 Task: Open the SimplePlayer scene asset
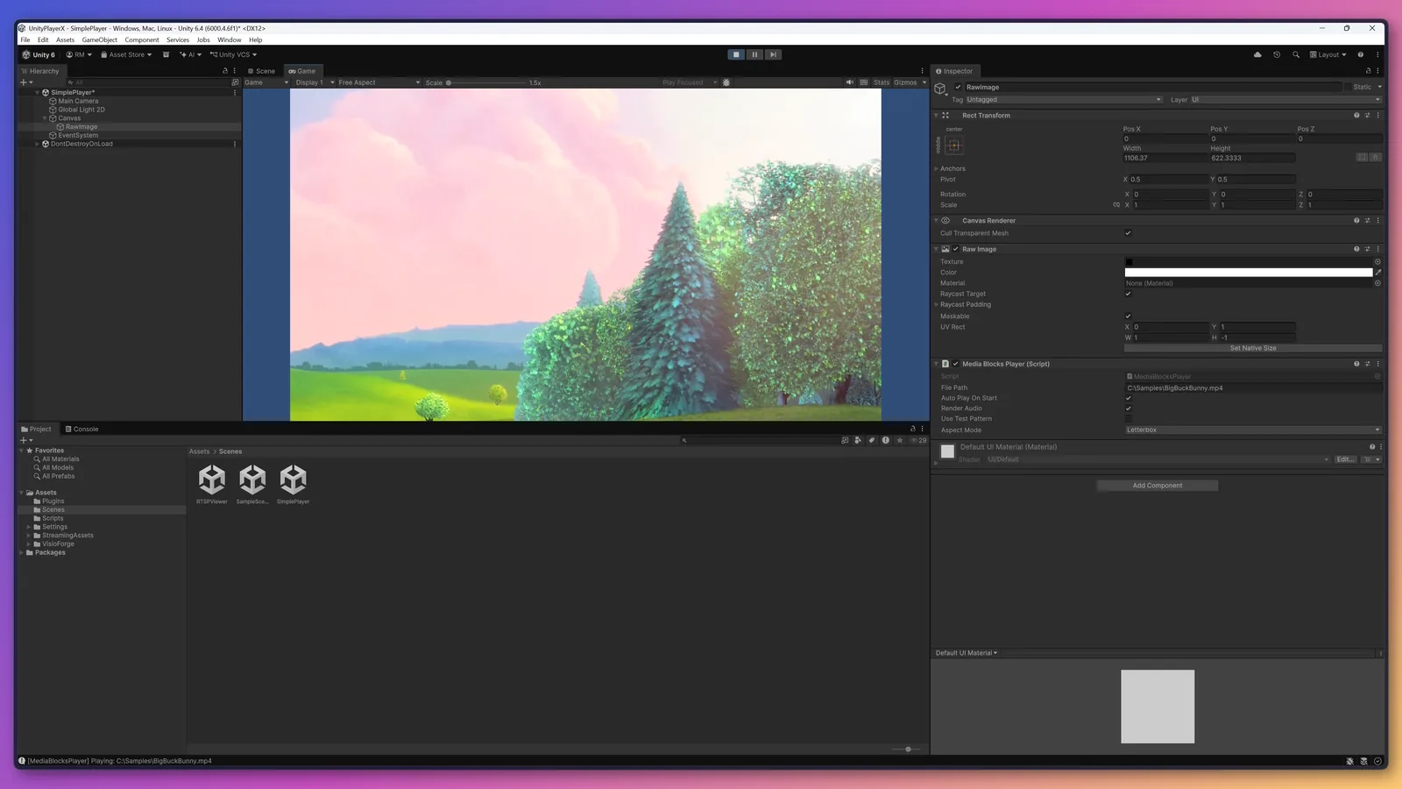point(293,484)
